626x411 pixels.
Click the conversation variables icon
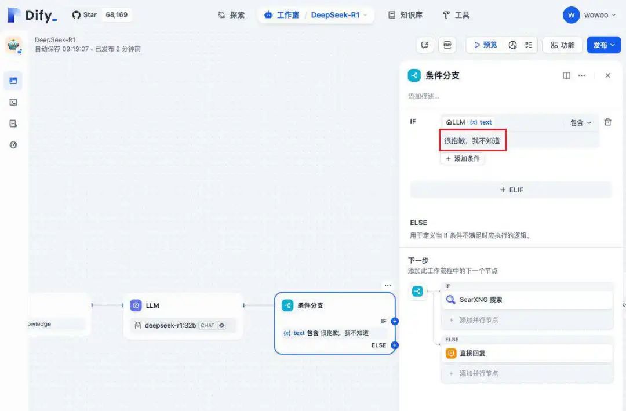pyautogui.click(x=425, y=45)
